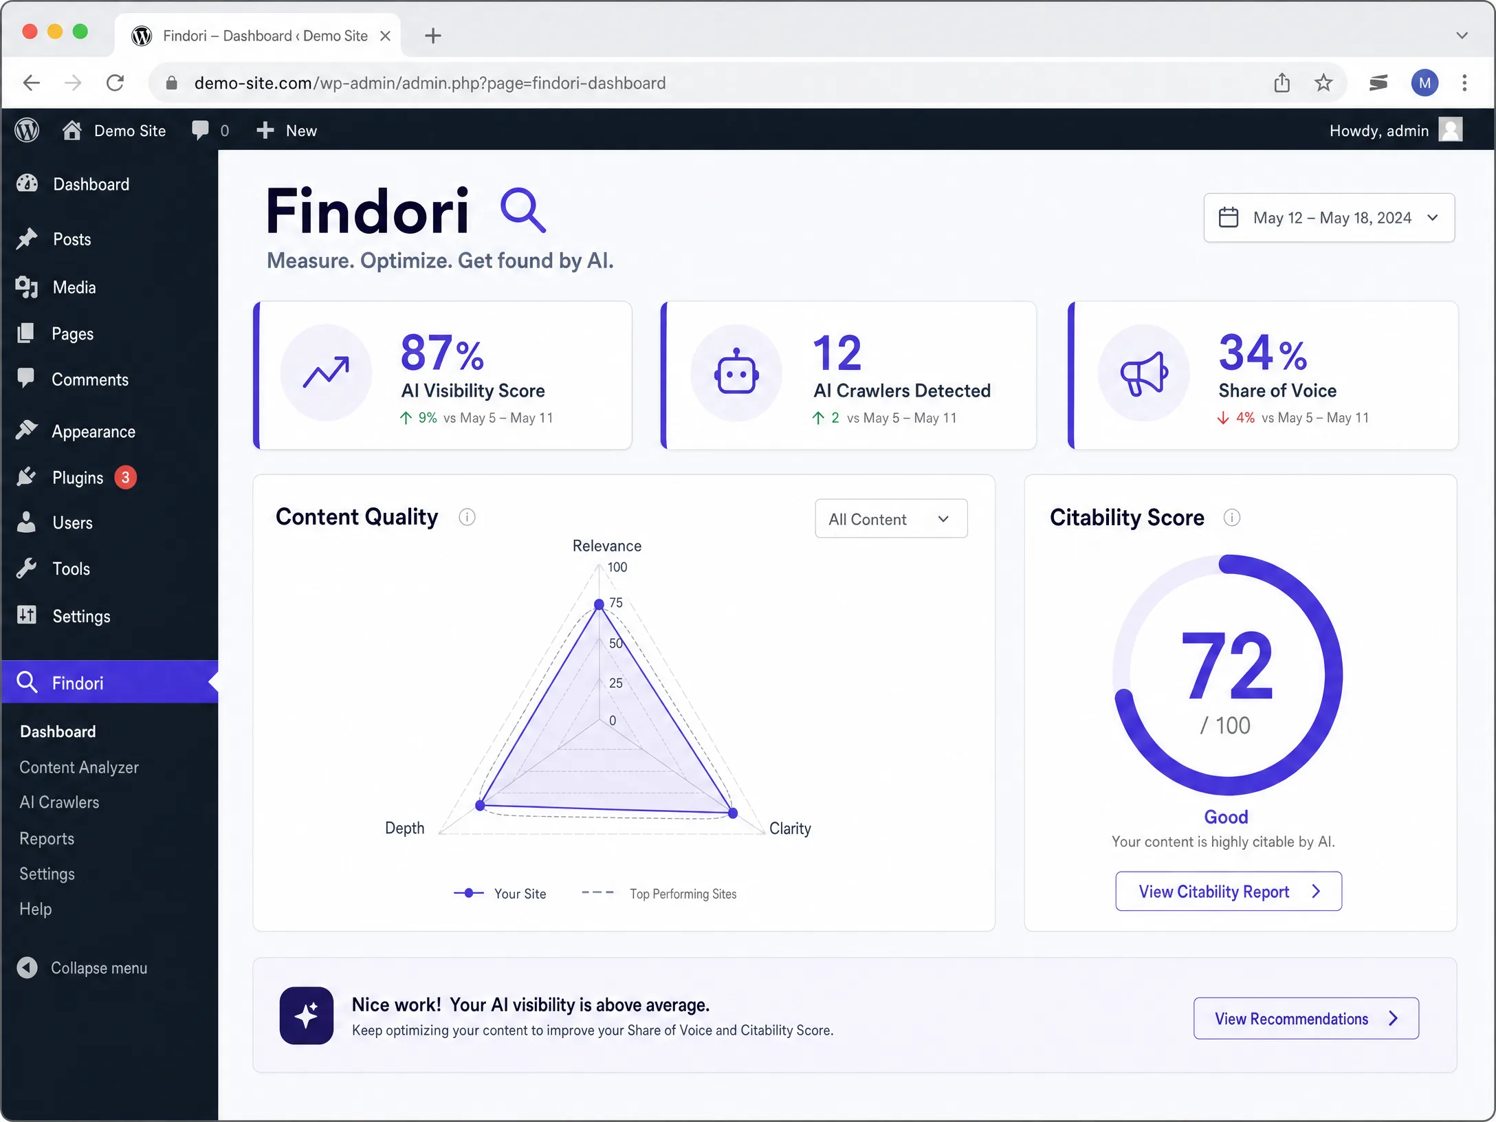1496x1122 pixels.
Task: Show Citability Score info tooltip icon
Action: (1231, 517)
